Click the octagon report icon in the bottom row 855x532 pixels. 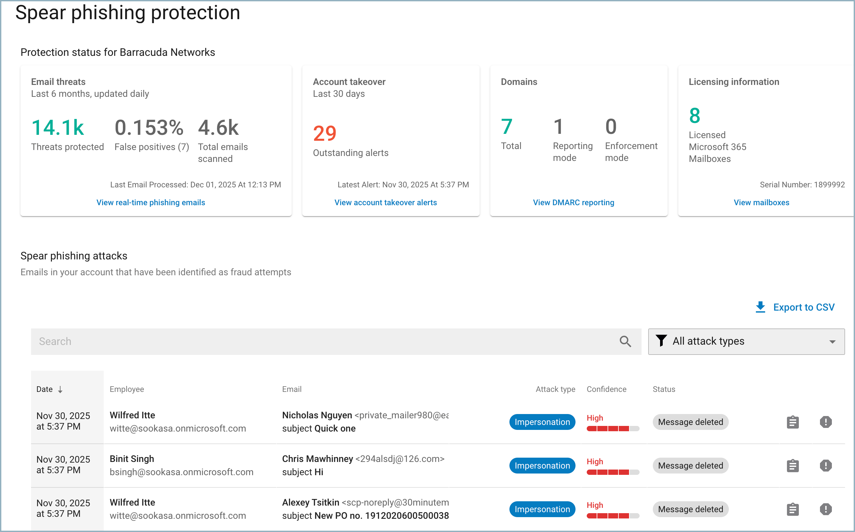tap(826, 509)
